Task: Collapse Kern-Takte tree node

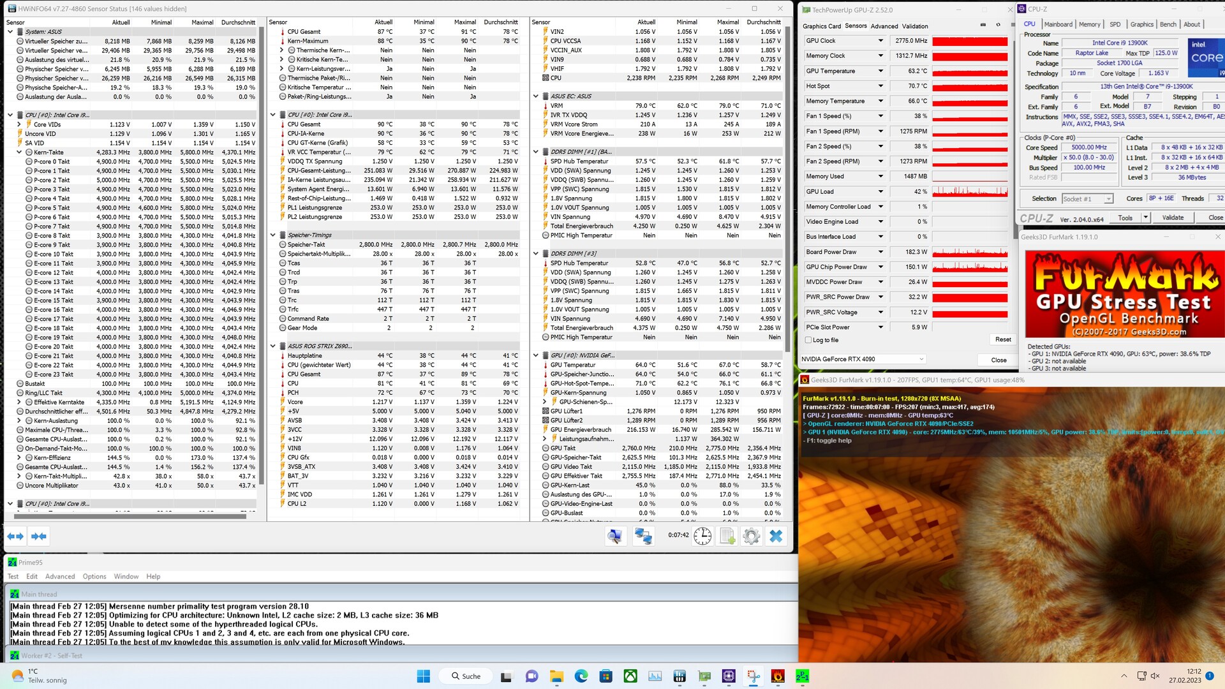Action: coord(19,152)
